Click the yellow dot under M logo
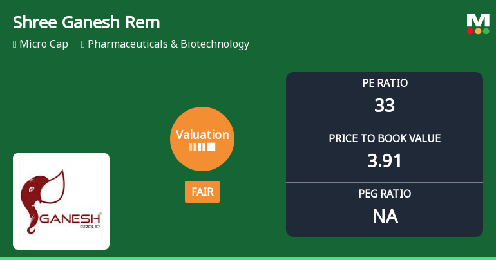 coord(478,31)
